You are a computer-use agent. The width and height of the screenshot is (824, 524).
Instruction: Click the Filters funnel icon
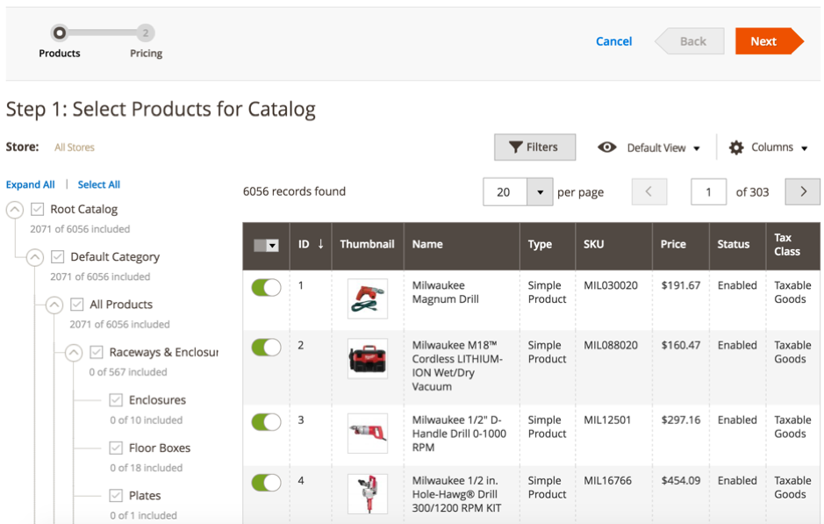point(515,147)
